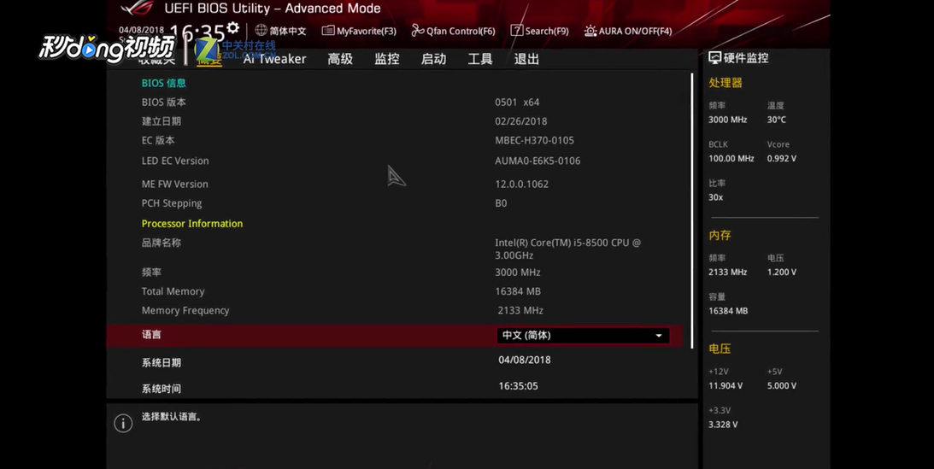Click the Total Memory value 16384 MB

[518, 291]
